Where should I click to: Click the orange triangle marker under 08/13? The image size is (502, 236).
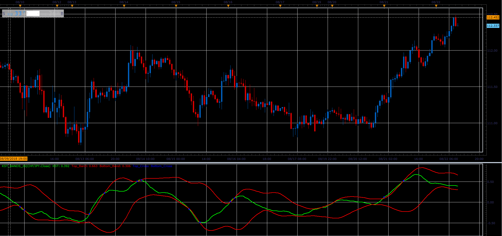pos(72,6)
